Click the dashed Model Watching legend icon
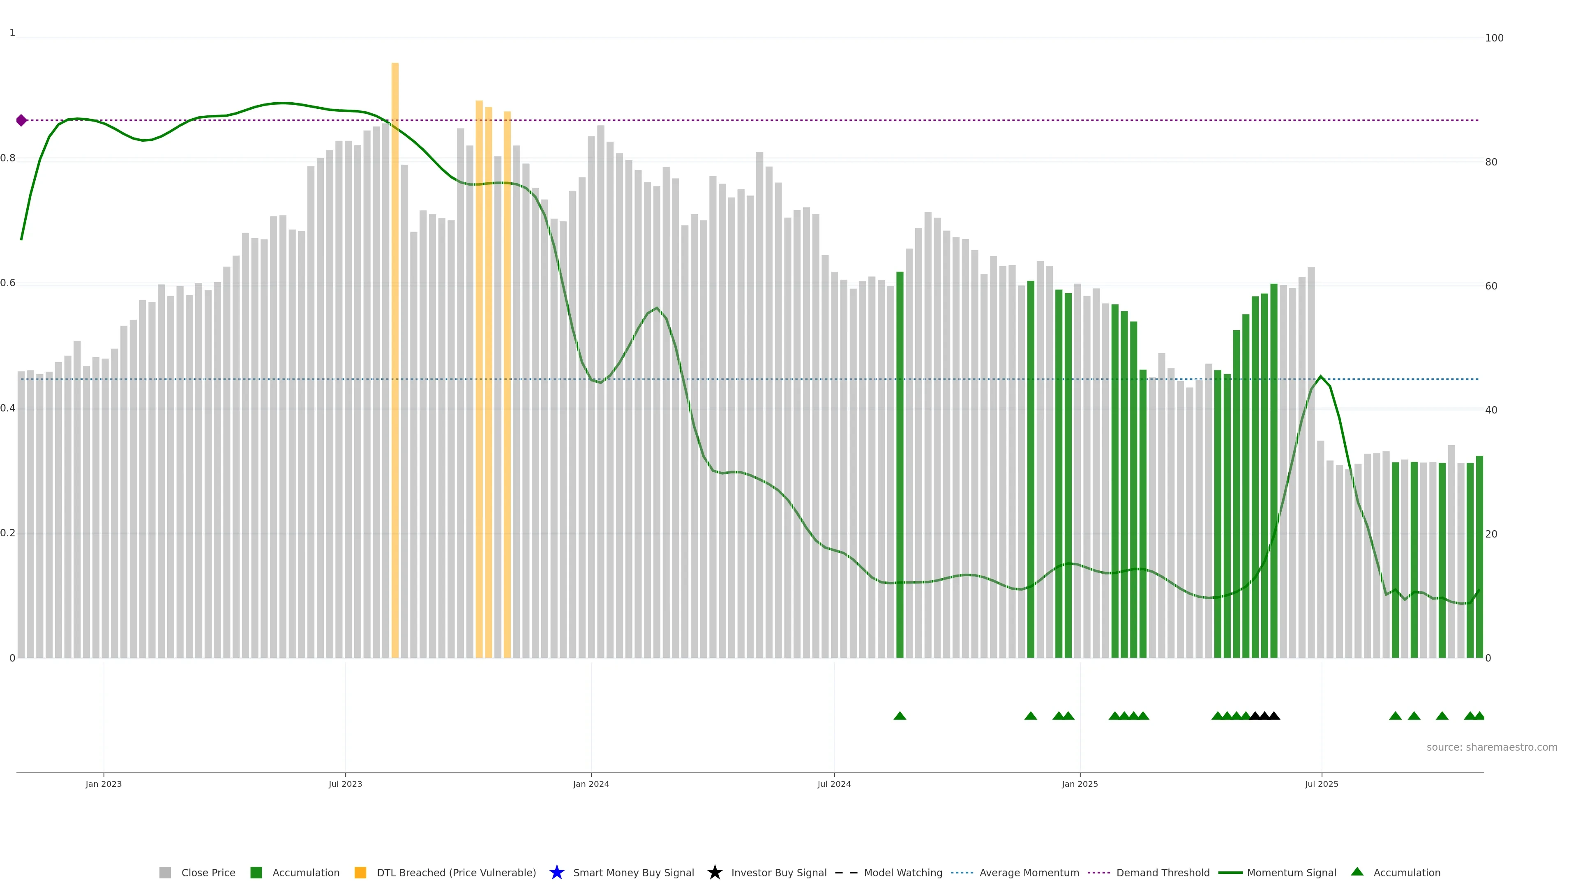This screenshot has height=887, width=1578. (846, 872)
